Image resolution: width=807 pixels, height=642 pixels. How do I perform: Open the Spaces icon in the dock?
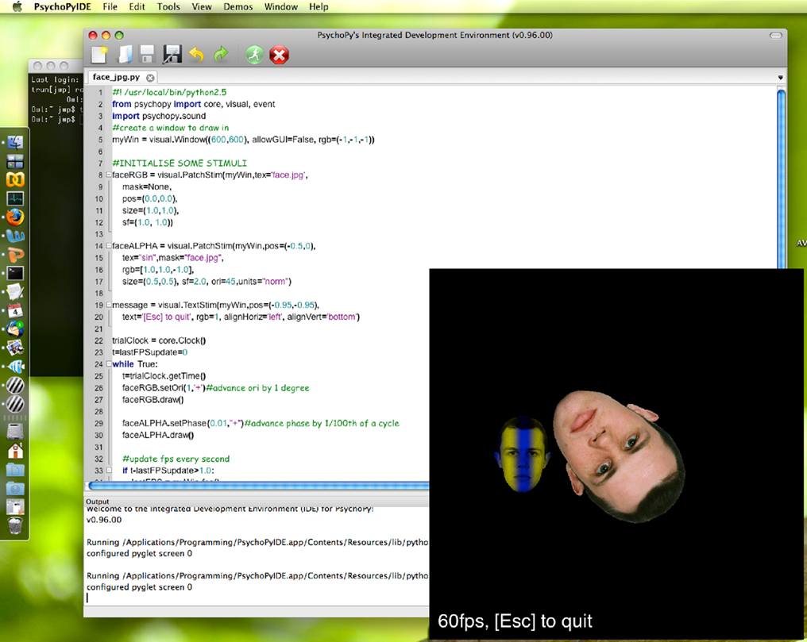coord(15,161)
